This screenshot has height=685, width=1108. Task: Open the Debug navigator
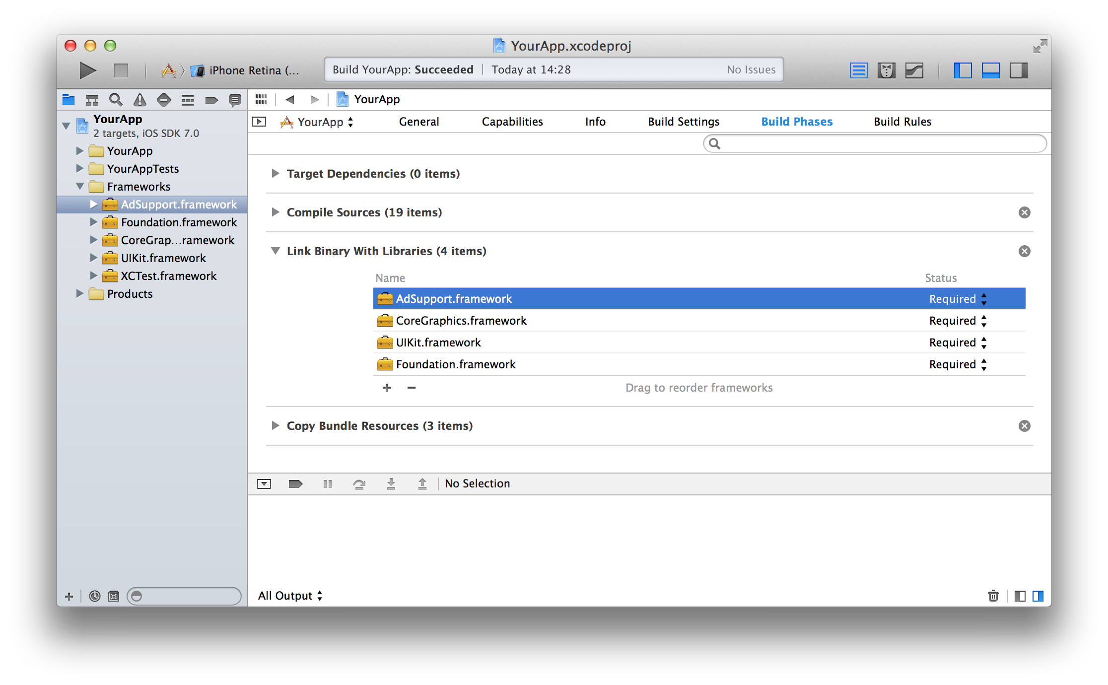coord(188,100)
